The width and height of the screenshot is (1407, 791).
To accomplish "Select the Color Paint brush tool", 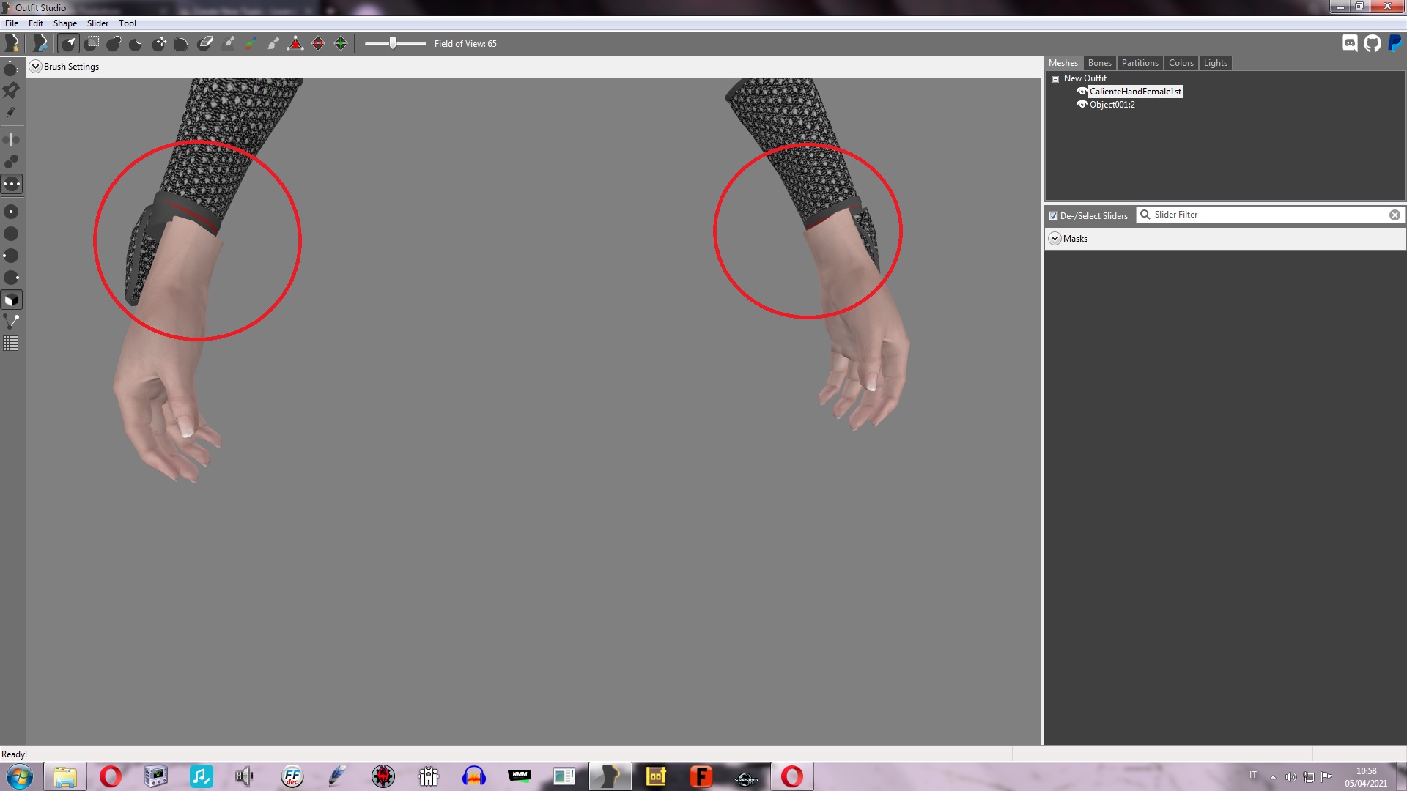I will [x=251, y=43].
